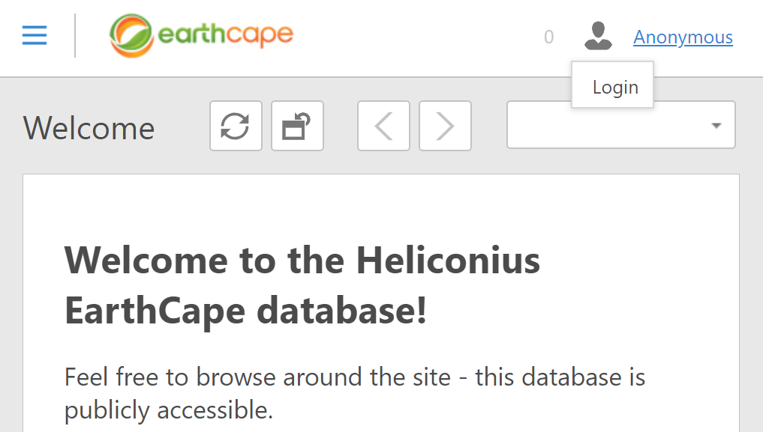The height and width of the screenshot is (432, 763).
Task: Go to the next record arrow
Action: (445, 126)
